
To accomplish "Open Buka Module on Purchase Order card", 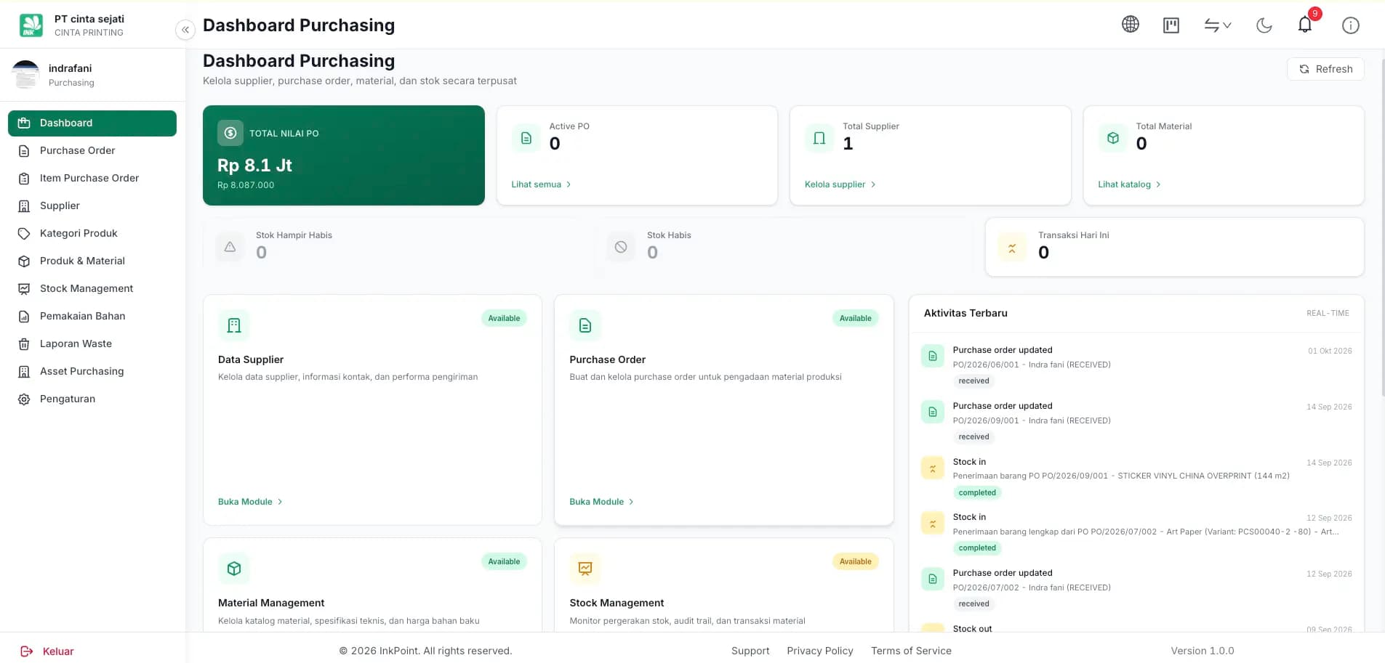I will click(602, 502).
